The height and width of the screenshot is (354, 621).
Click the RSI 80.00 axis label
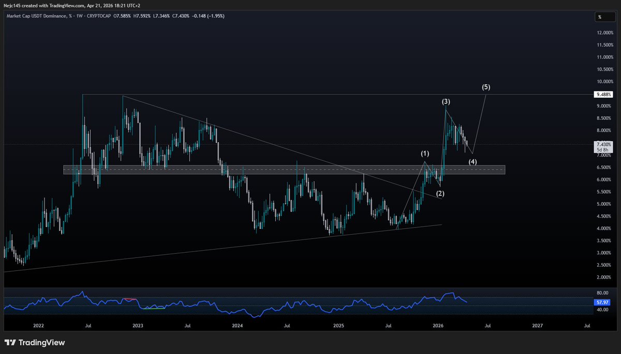tap(602, 293)
